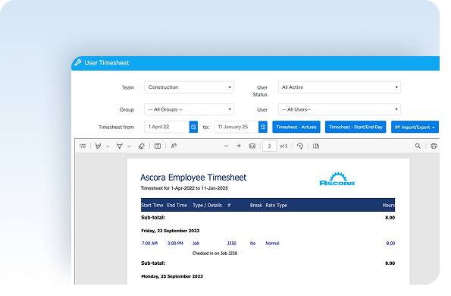The height and width of the screenshot is (296, 451).
Task: Zoom out with the minus icon
Action: pyautogui.click(x=227, y=146)
